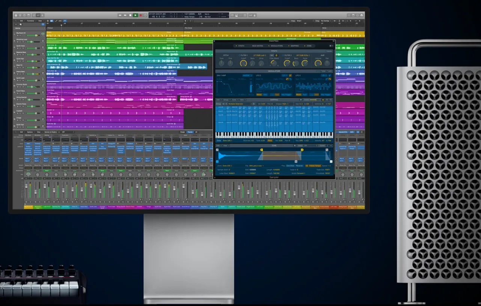Toggle the Pitch button in the zone row

click(x=270, y=141)
